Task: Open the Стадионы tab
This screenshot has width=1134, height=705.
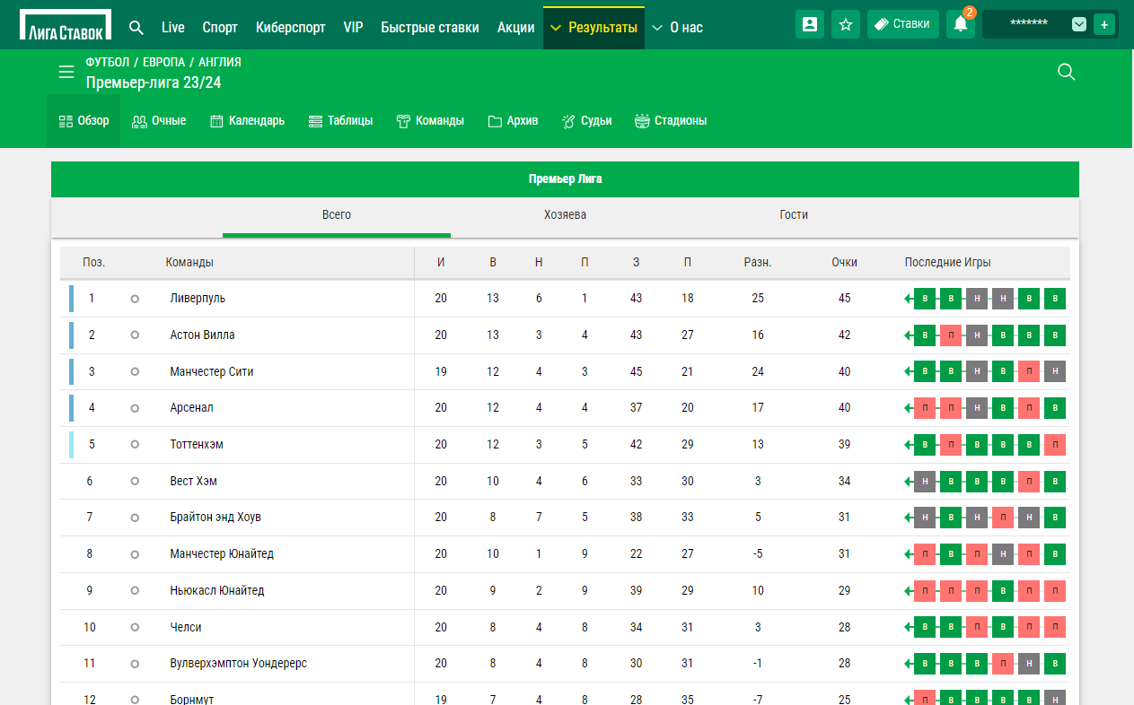Action: (x=671, y=121)
